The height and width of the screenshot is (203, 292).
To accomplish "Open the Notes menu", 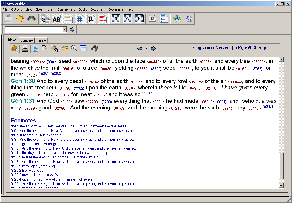I will (50, 9).
